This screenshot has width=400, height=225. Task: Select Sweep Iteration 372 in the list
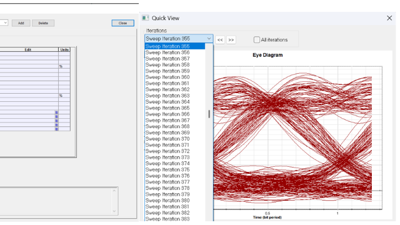tap(175, 151)
